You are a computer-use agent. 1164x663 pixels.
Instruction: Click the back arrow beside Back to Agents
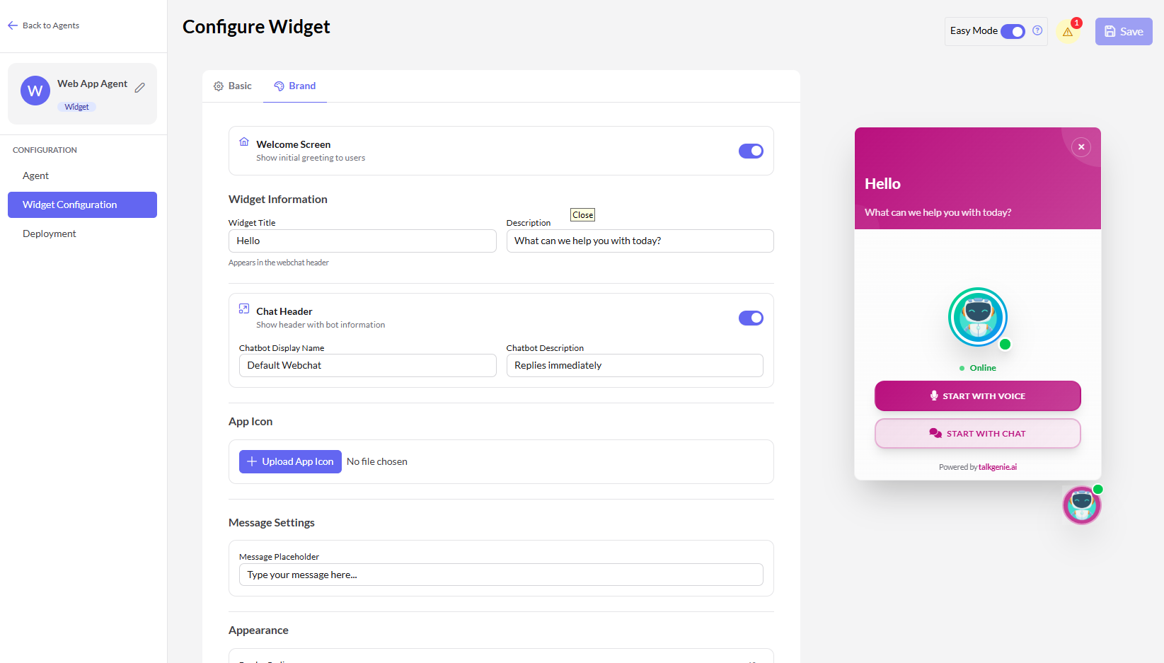[x=12, y=25]
